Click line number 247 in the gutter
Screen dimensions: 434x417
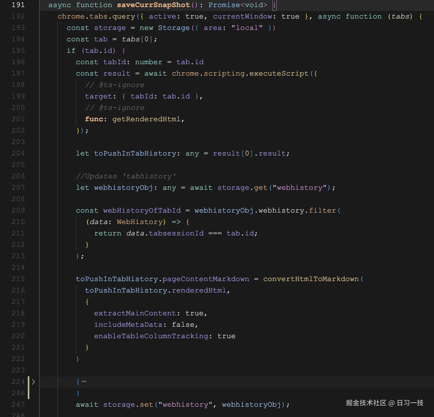pos(18,404)
